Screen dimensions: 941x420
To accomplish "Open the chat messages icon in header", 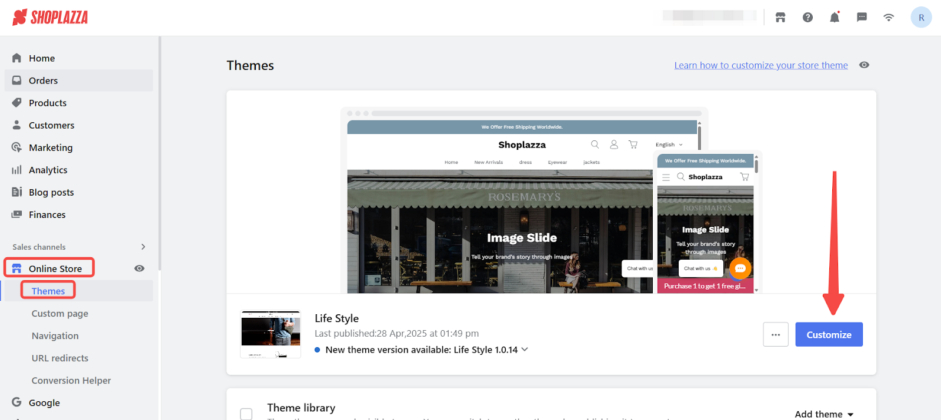I will pyautogui.click(x=862, y=18).
